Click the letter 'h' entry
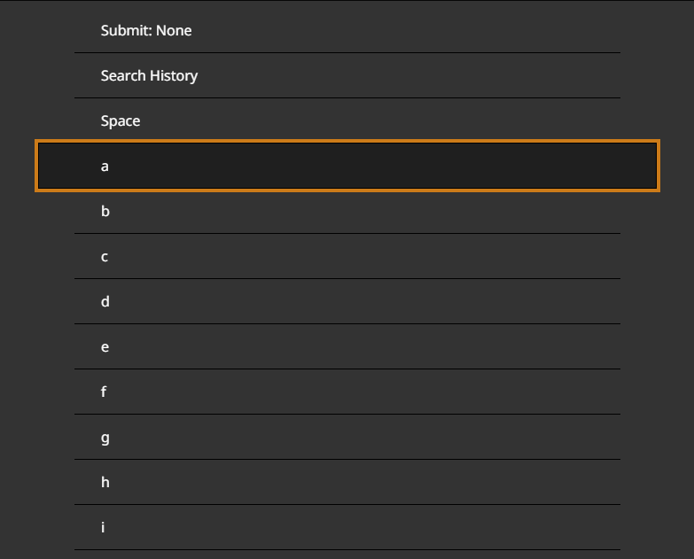Screen dimensions: 694x559 click(x=346, y=483)
